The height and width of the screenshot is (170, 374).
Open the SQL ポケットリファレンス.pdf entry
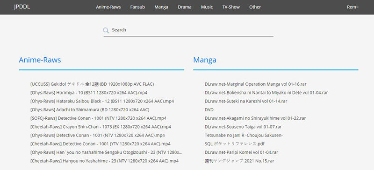coord(235,144)
